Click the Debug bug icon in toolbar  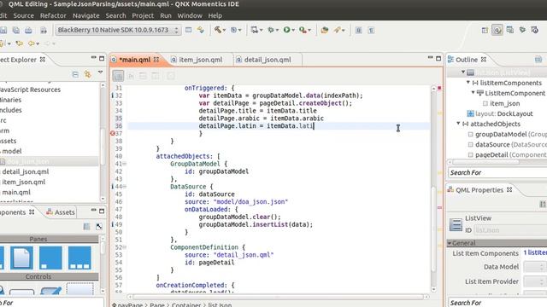271,30
